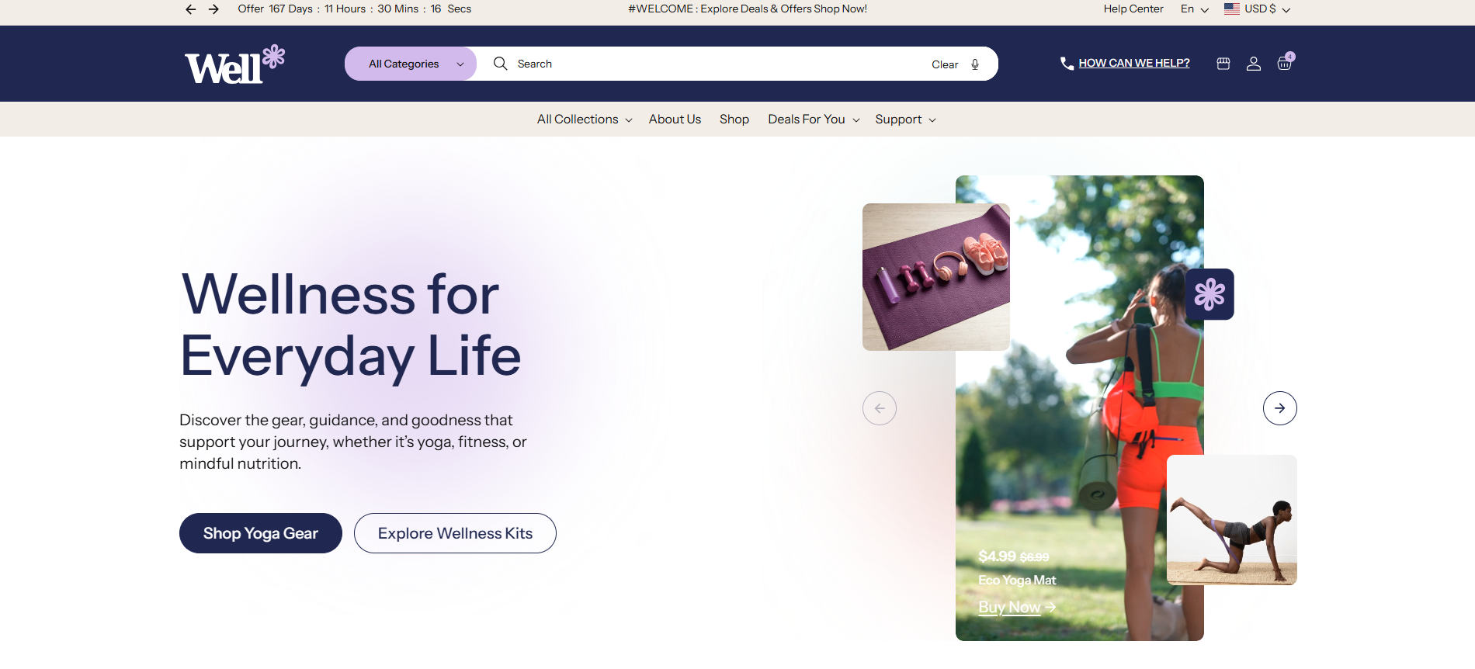This screenshot has width=1475, height=669.
Task: Click the Explore Wellness Kits button
Action: click(455, 533)
